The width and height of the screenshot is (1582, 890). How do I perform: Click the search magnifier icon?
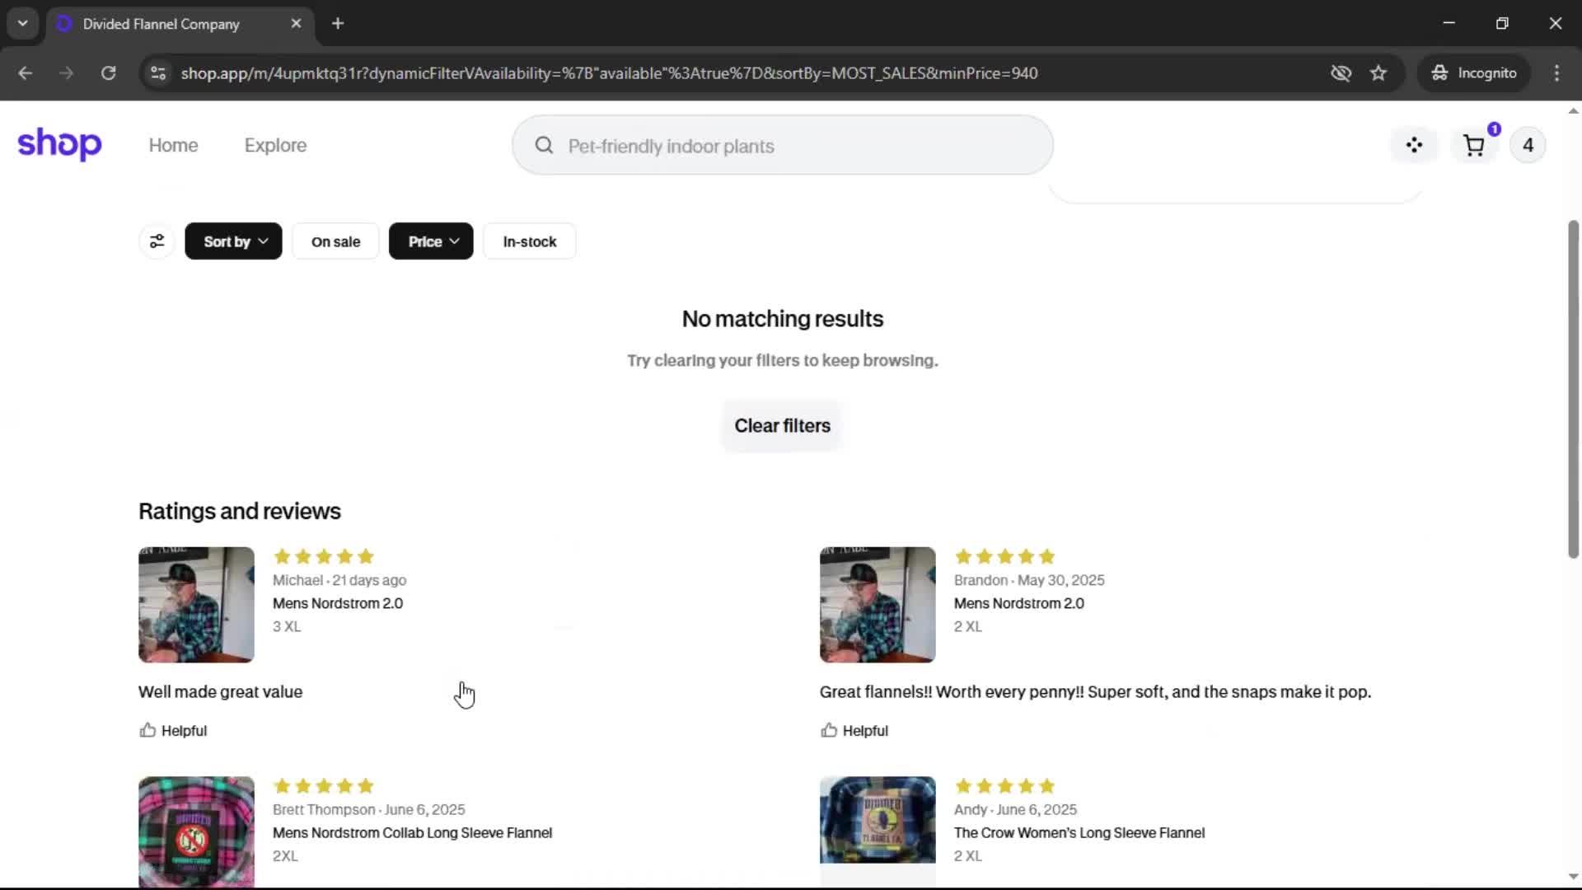(x=544, y=146)
